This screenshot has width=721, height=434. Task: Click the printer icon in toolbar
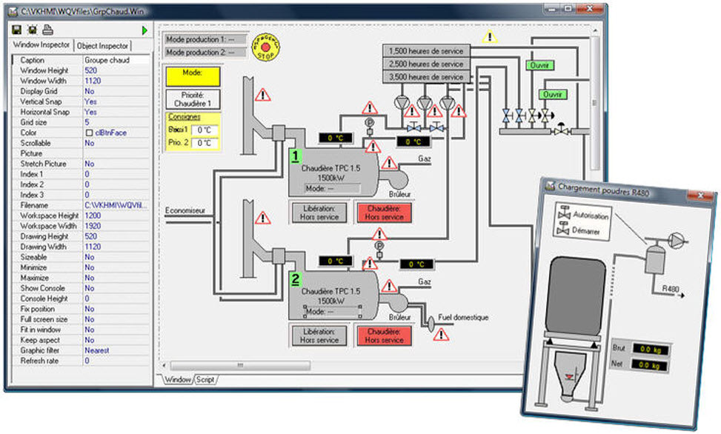point(48,30)
